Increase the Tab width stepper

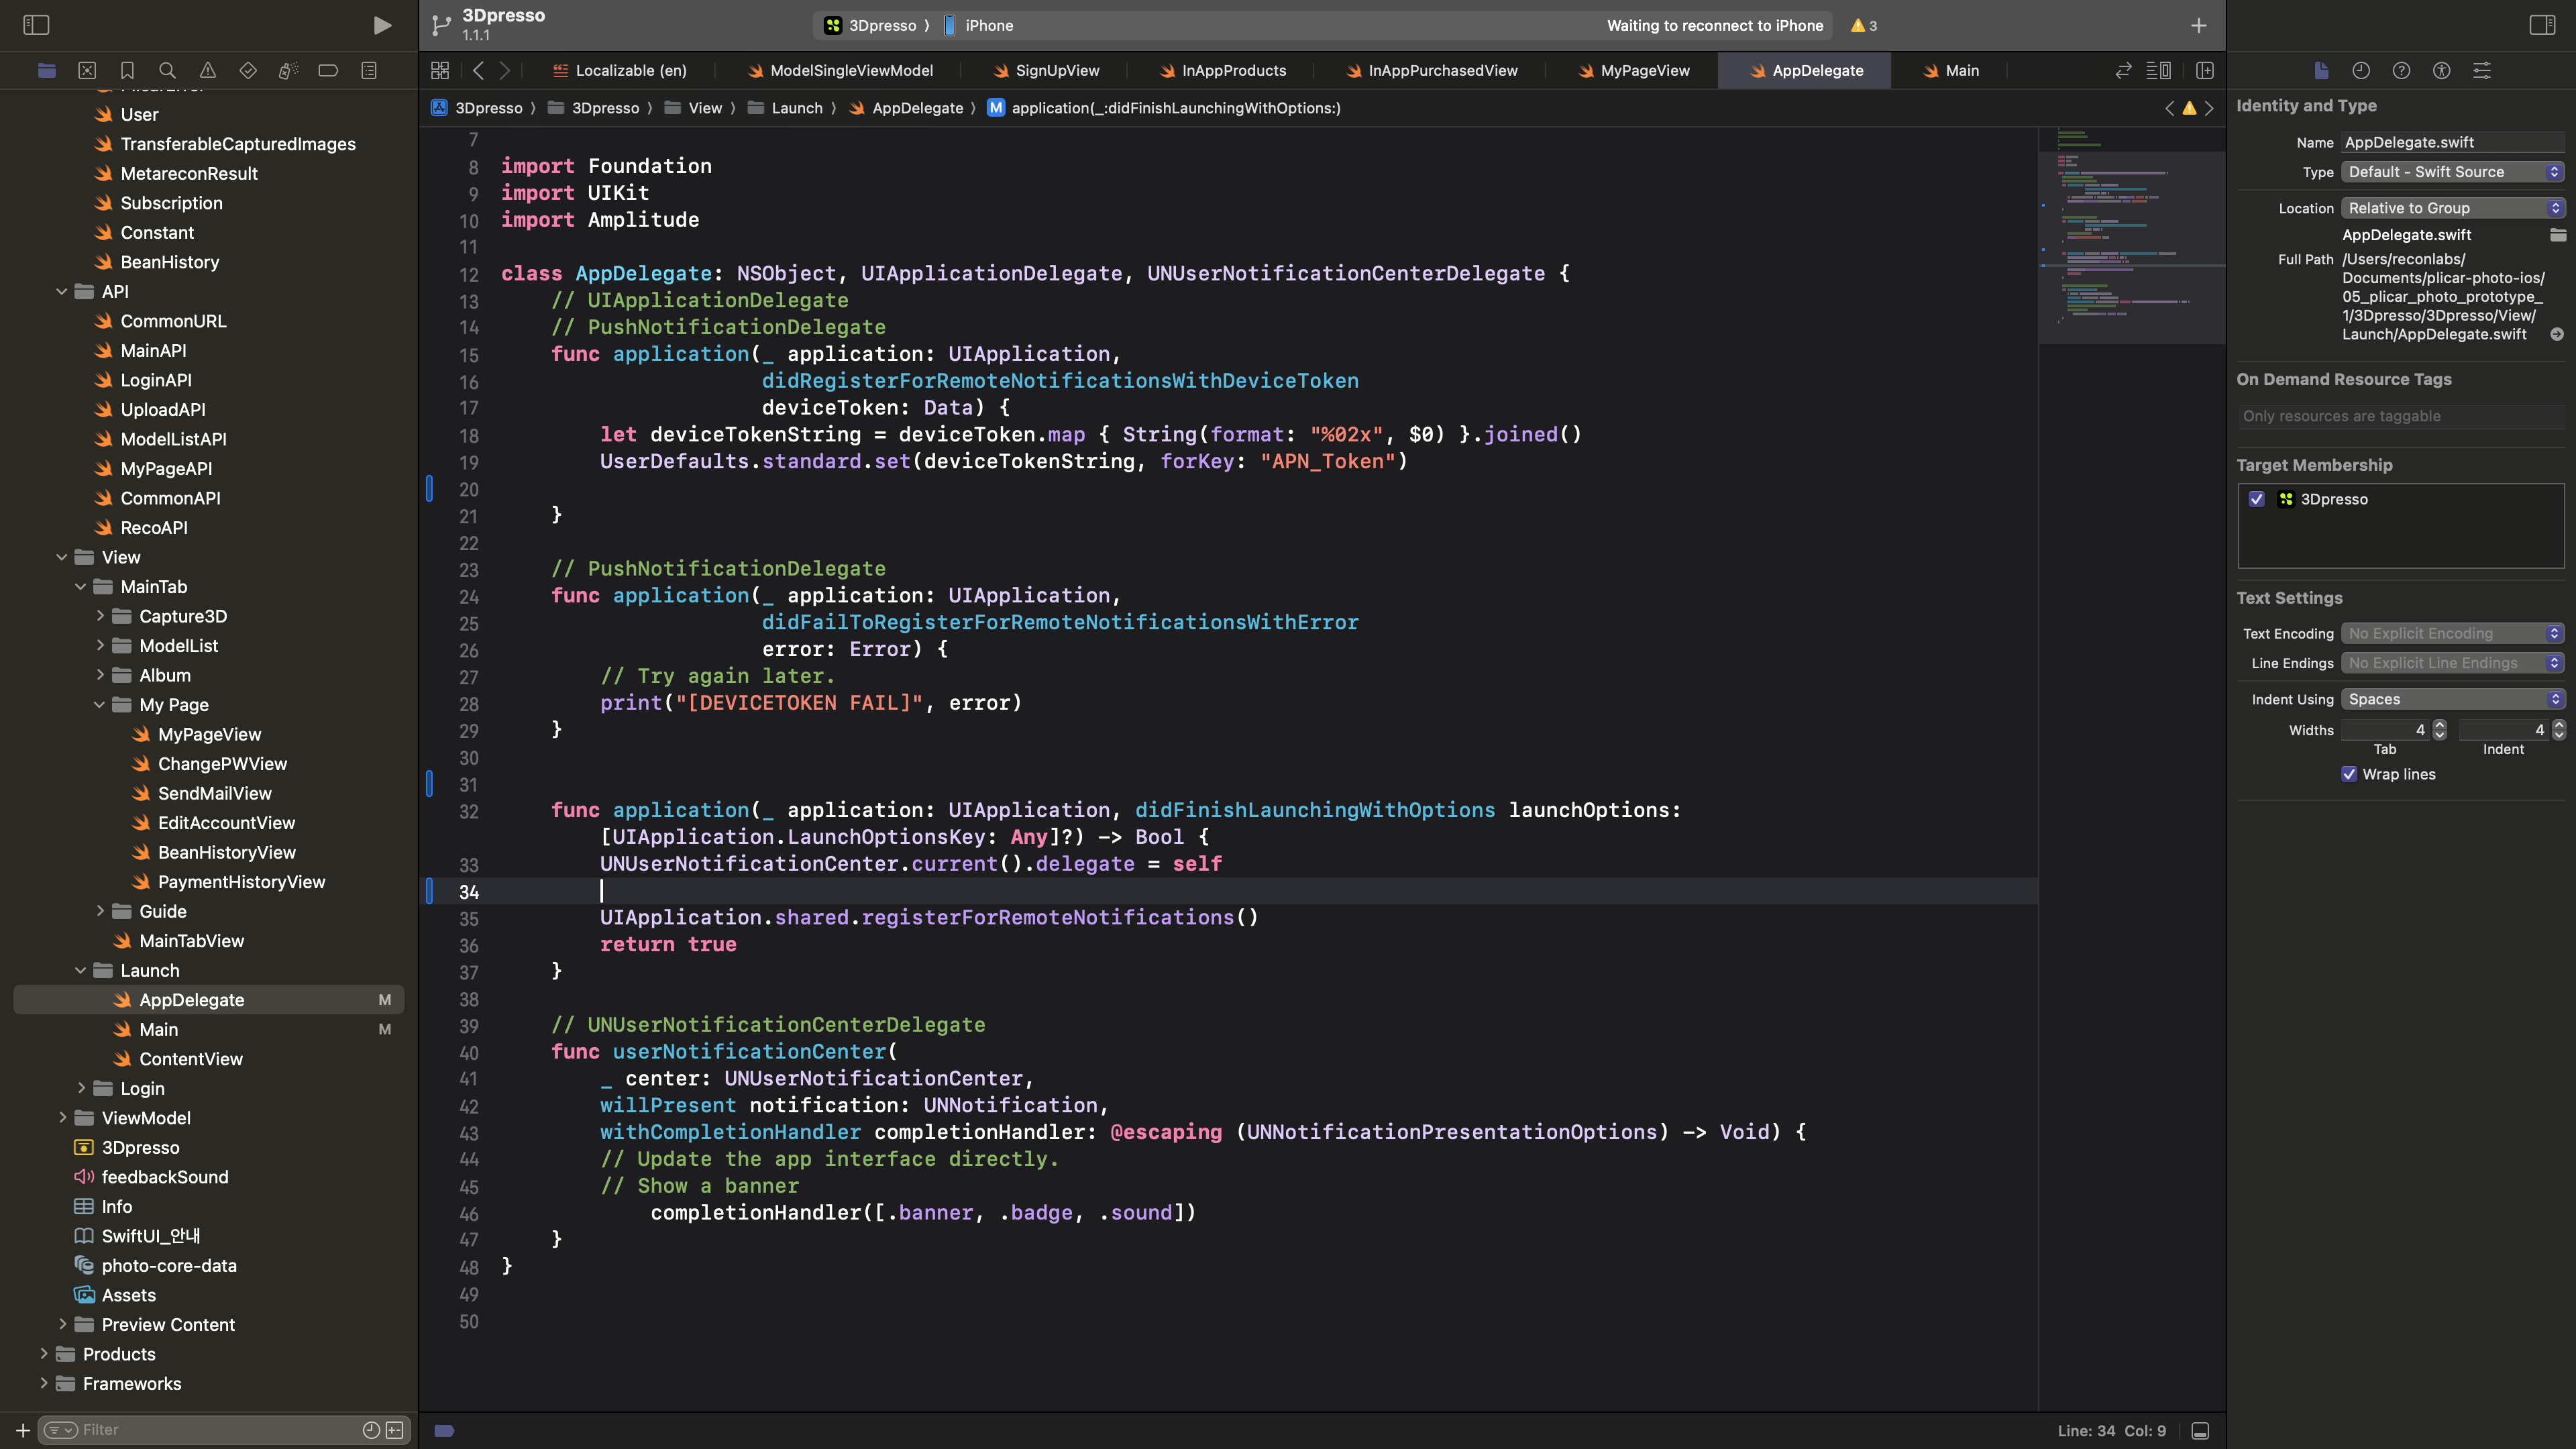2440,724
